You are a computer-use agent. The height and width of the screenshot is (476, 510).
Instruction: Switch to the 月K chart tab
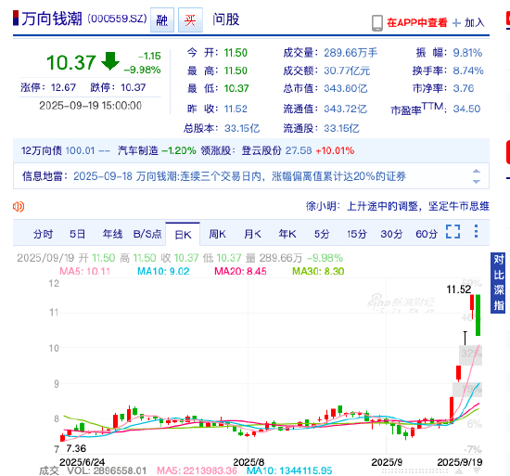point(252,234)
